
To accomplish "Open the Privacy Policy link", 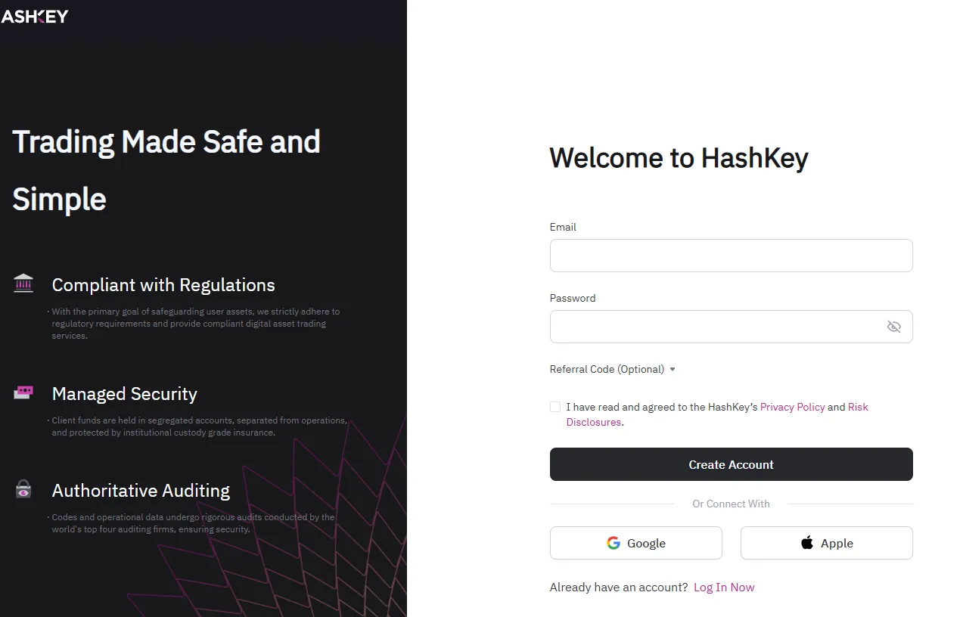I will (792, 407).
